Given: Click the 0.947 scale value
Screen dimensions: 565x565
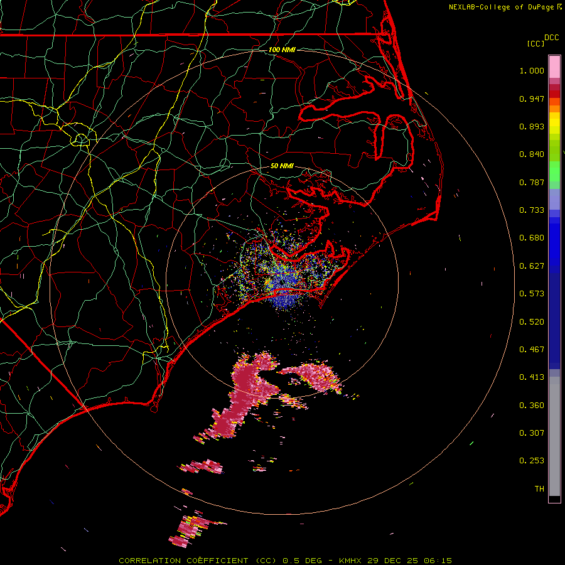Looking at the screenshot, I should tap(532, 99).
